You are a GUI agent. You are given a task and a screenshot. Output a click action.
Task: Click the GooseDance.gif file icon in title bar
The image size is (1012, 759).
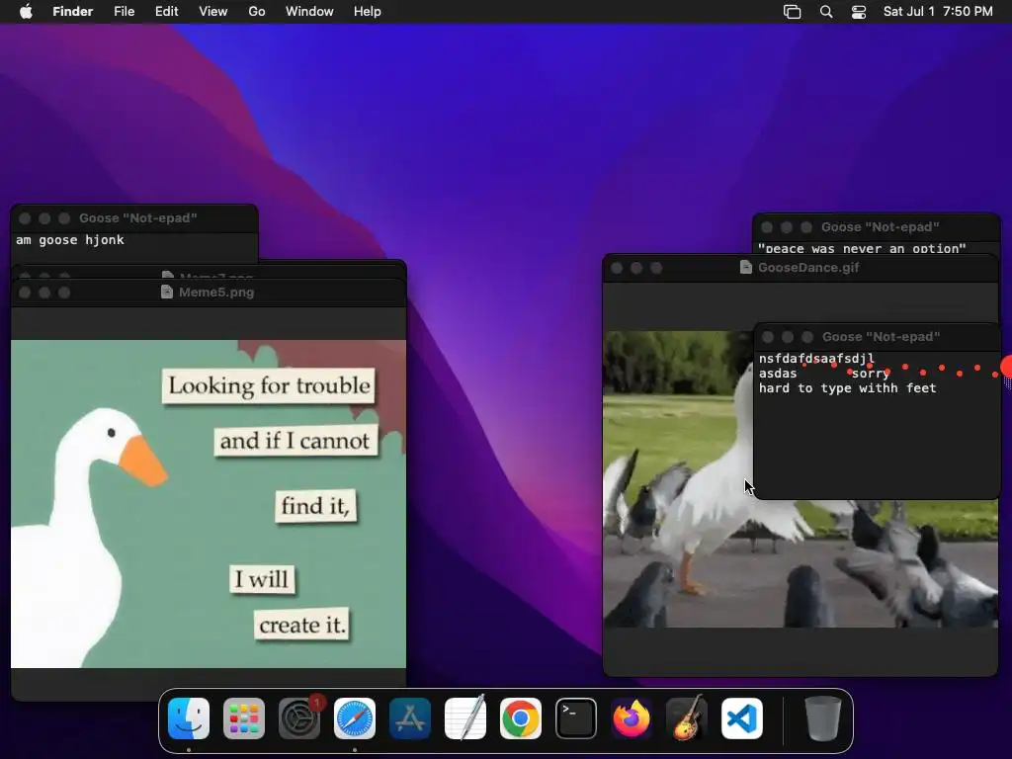click(x=745, y=267)
